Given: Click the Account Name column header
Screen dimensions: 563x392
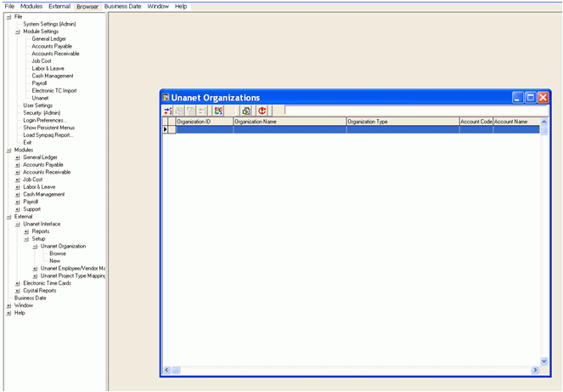Looking at the screenshot, I should (x=516, y=122).
